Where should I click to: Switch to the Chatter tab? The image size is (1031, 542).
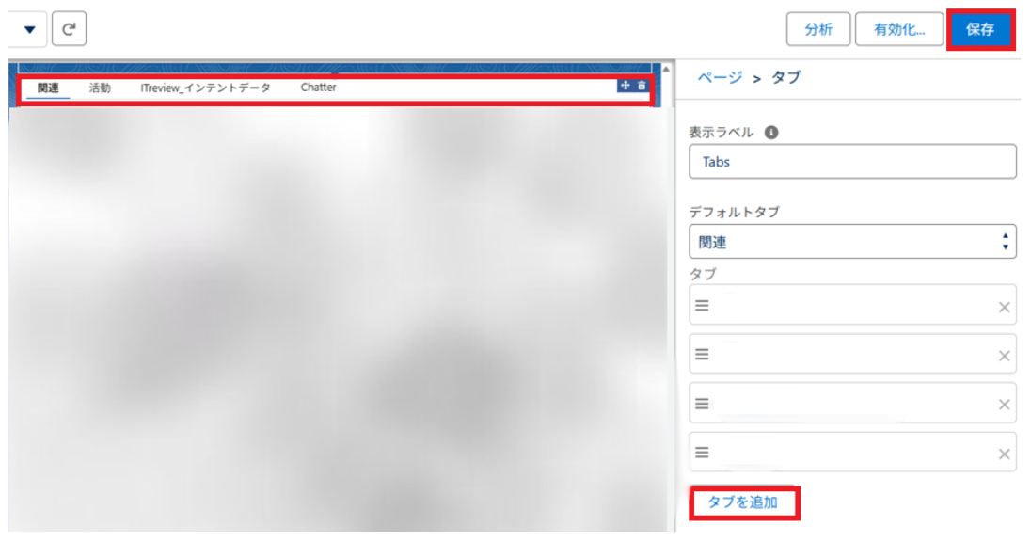[x=317, y=87]
